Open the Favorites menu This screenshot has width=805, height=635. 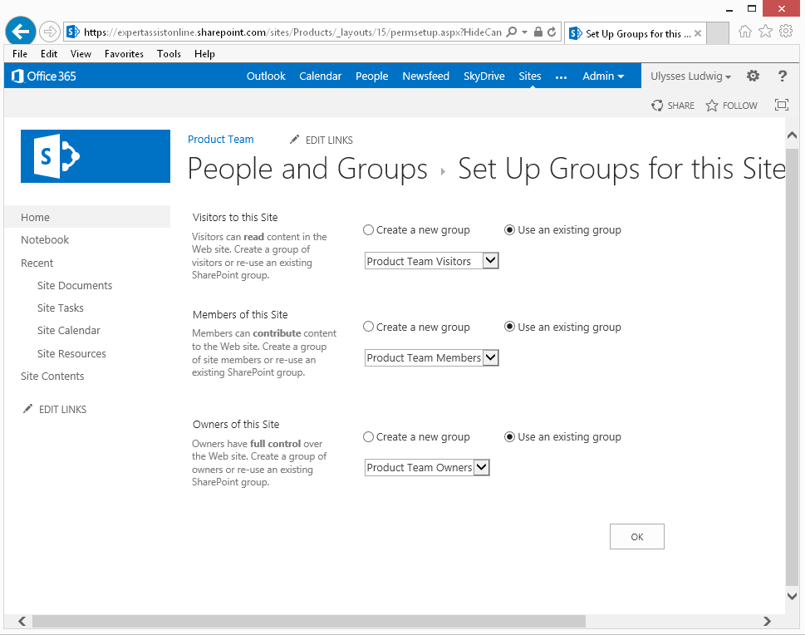(x=124, y=54)
